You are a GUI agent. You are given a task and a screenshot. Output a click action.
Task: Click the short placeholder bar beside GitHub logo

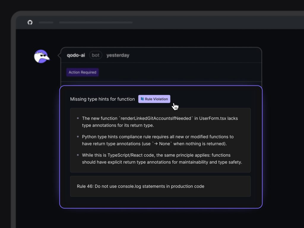click(46, 23)
